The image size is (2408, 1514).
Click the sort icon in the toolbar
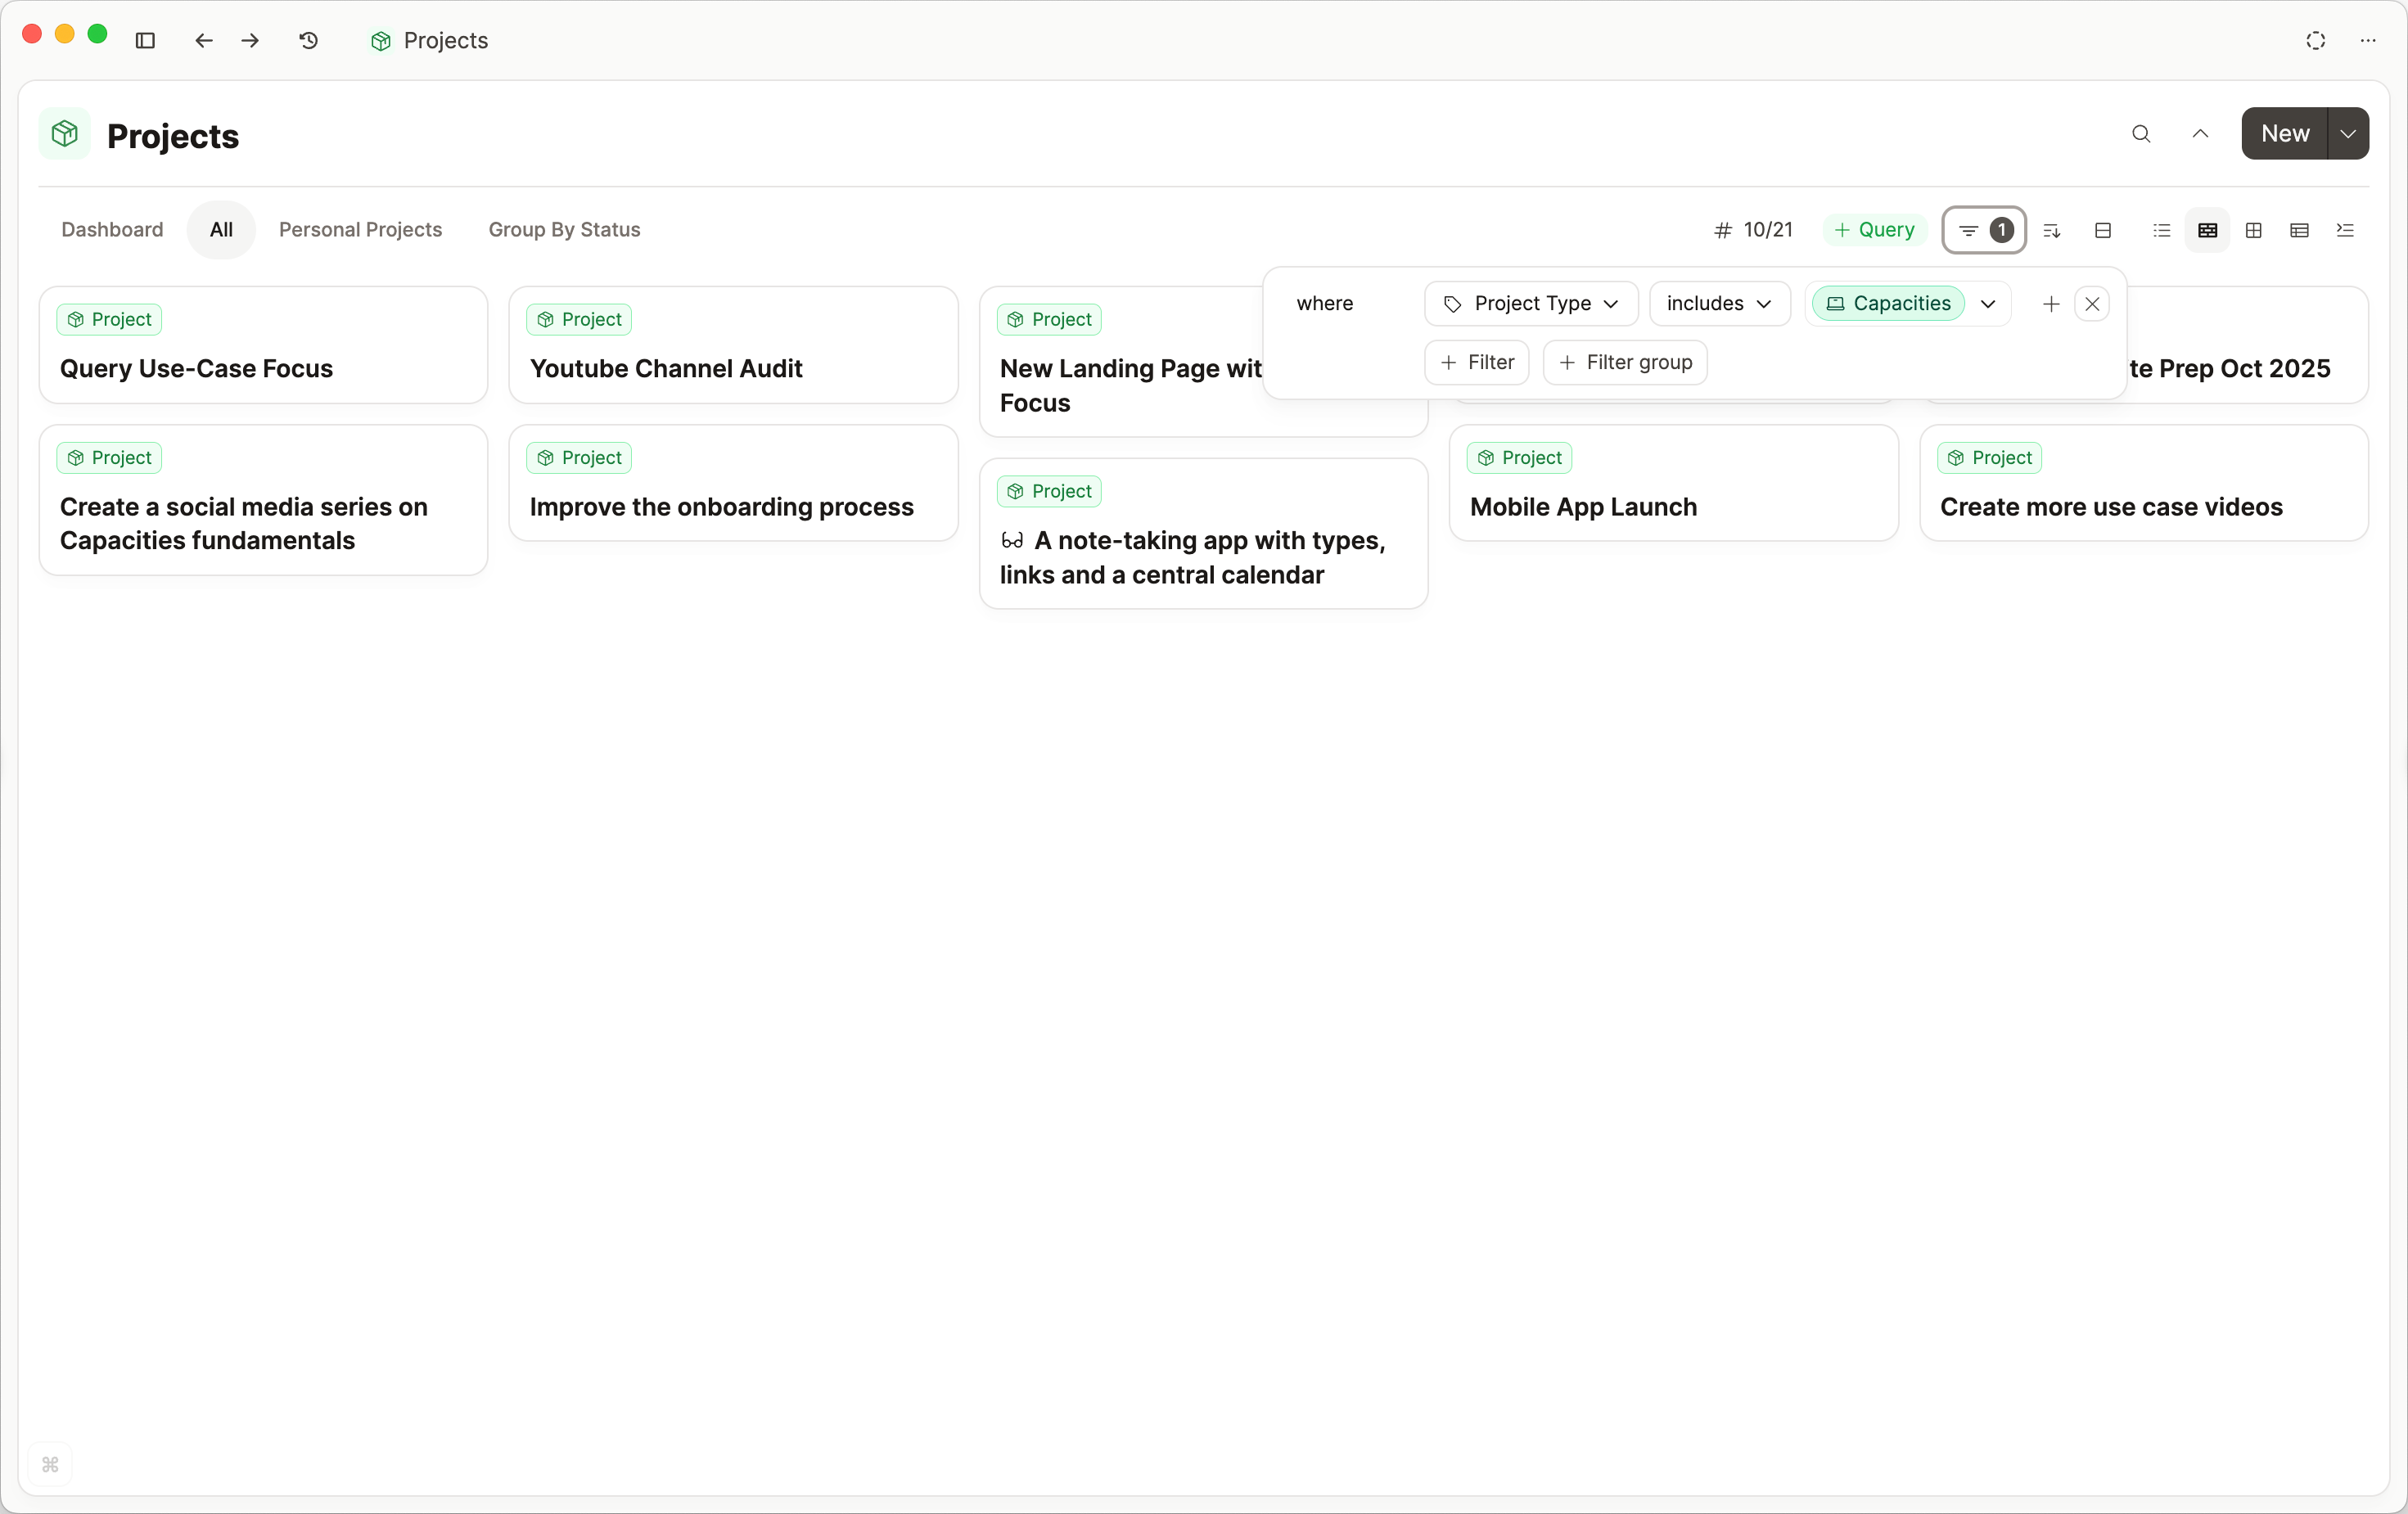pyautogui.click(x=2052, y=230)
